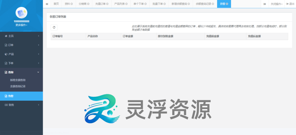
Task: Open 余额查询记录 in the sidebar submenu
Action: point(18,86)
